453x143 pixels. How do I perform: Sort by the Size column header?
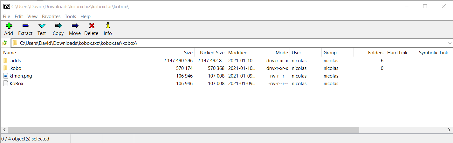click(188, 53)
